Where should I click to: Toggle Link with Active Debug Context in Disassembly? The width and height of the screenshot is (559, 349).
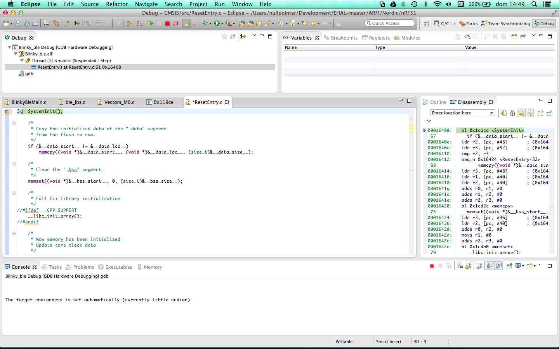click(x=521, y=113)
